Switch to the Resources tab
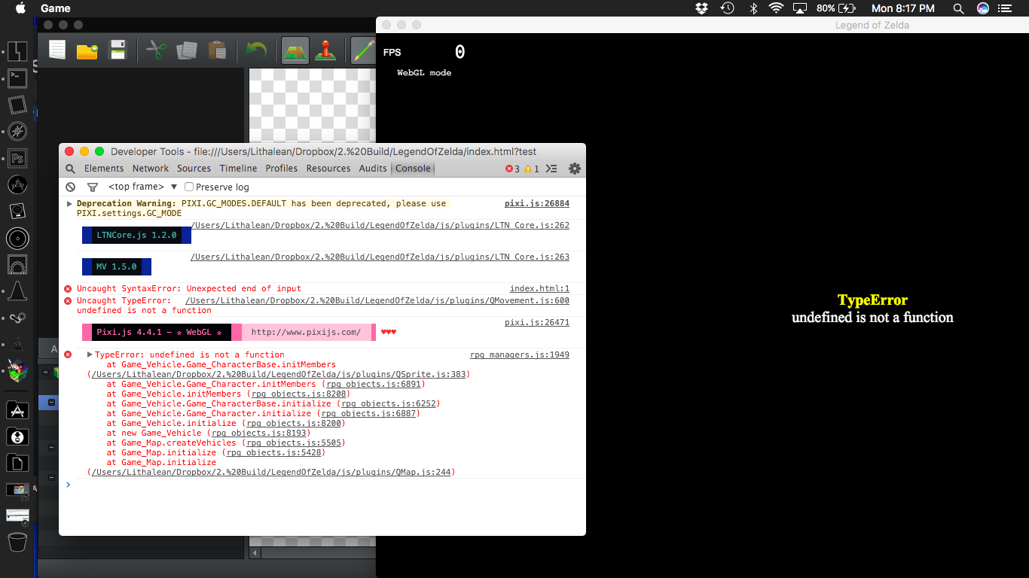The width and height of the screenshot is (1029, 578). pos(328,169)
